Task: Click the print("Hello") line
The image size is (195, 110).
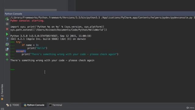Action: tap(37, 48)
